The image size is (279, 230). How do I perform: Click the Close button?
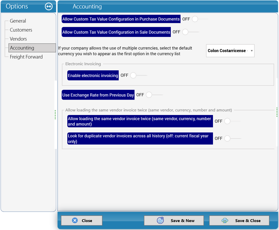pyautogui.click(x=82, y=221)
